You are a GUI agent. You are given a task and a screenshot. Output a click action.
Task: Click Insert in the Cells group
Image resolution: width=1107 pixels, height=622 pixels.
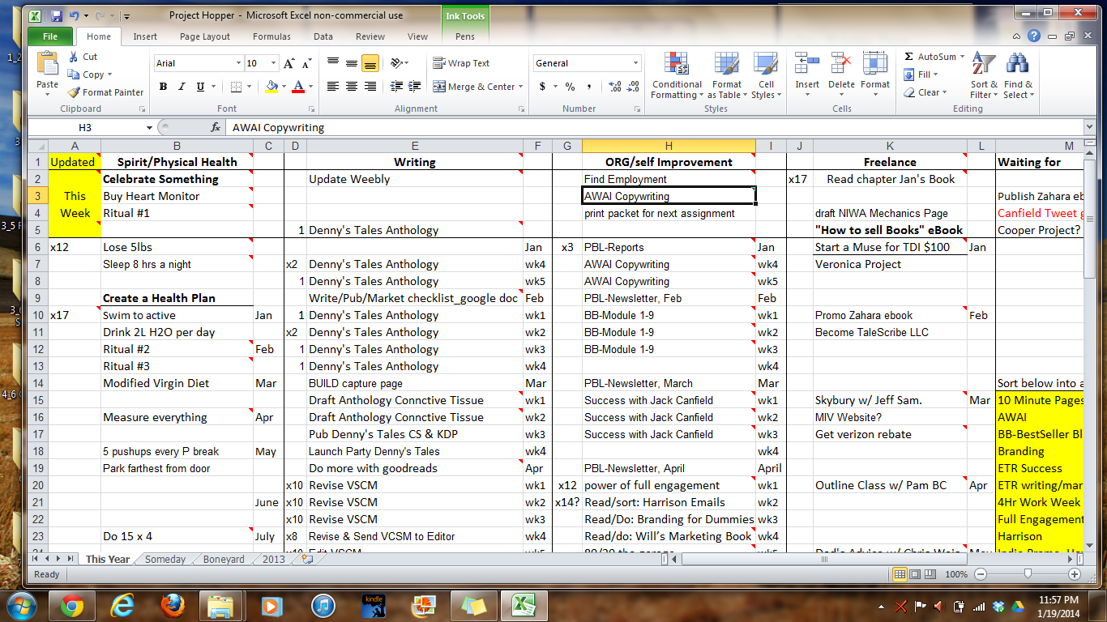pos(807,75)
